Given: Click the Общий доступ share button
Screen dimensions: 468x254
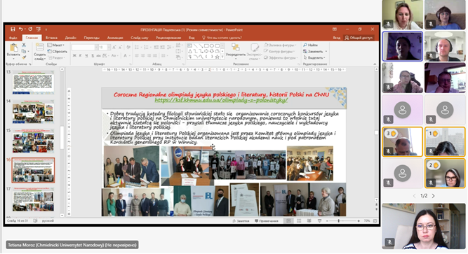Looking at the screenshot, I should click(x=359, y=38).
